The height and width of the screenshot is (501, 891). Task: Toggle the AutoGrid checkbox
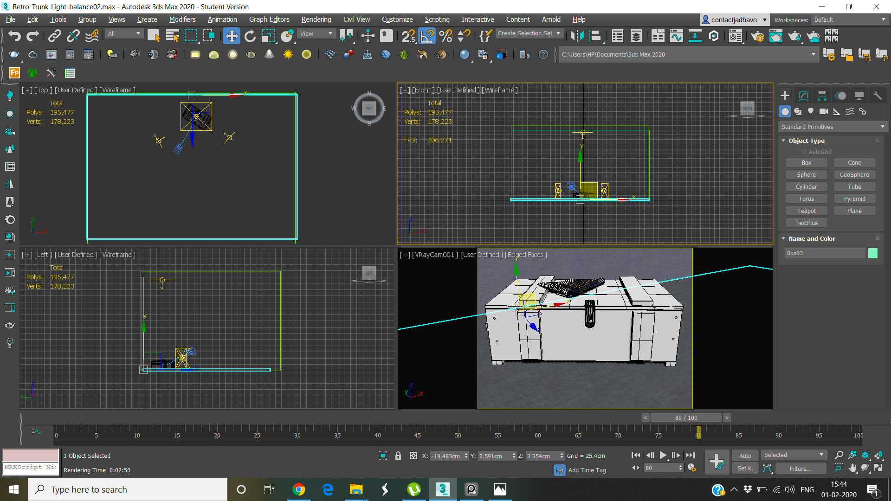(x=804, y=152)
